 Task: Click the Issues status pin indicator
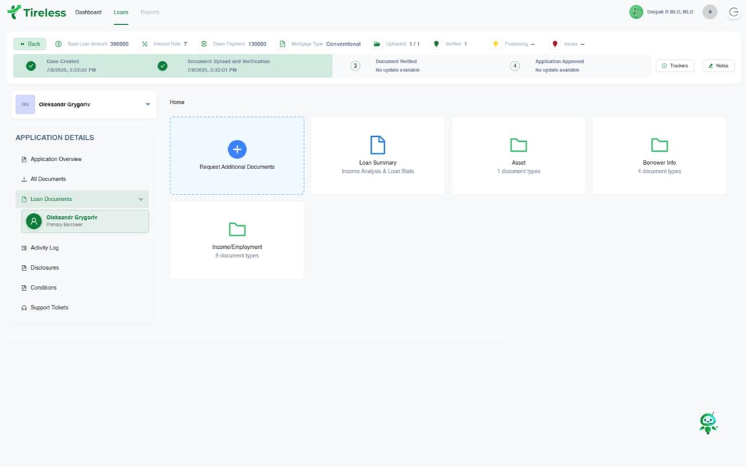(555, 44)
